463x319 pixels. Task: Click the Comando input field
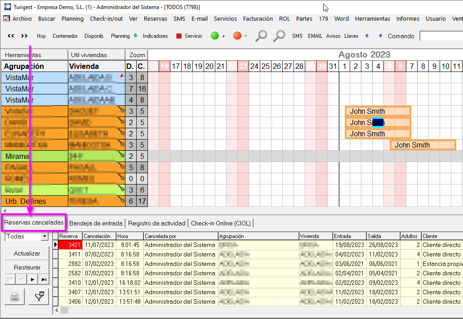441,36
